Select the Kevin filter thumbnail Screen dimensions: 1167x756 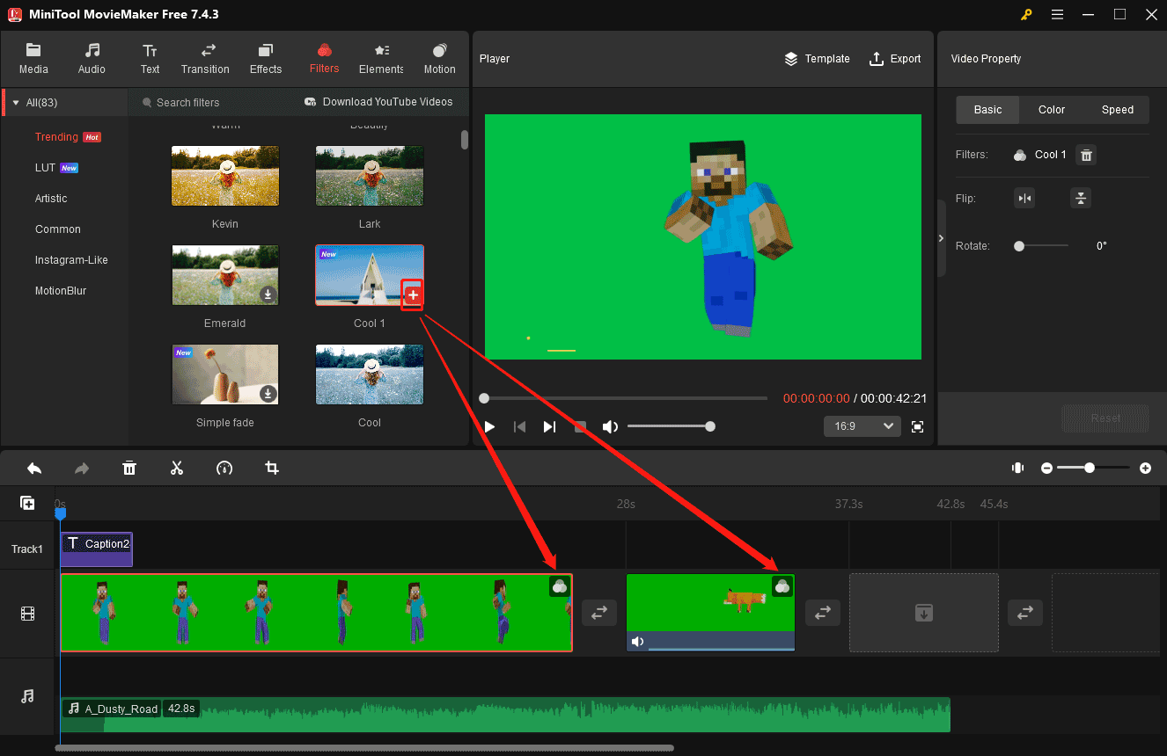click(x=225, y=176)
